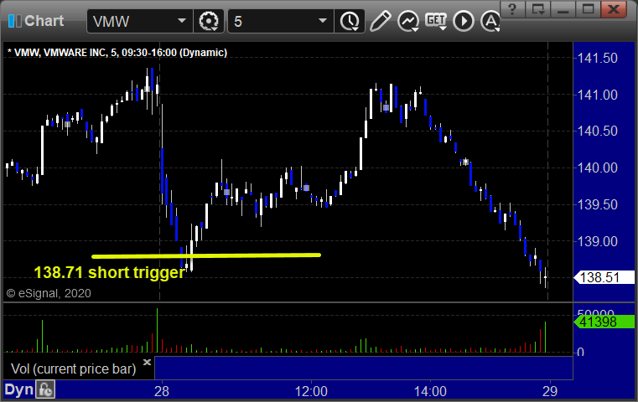Click the 138.51 current price tag
This screenshot has width=638, height=402.
click(604, 277)
